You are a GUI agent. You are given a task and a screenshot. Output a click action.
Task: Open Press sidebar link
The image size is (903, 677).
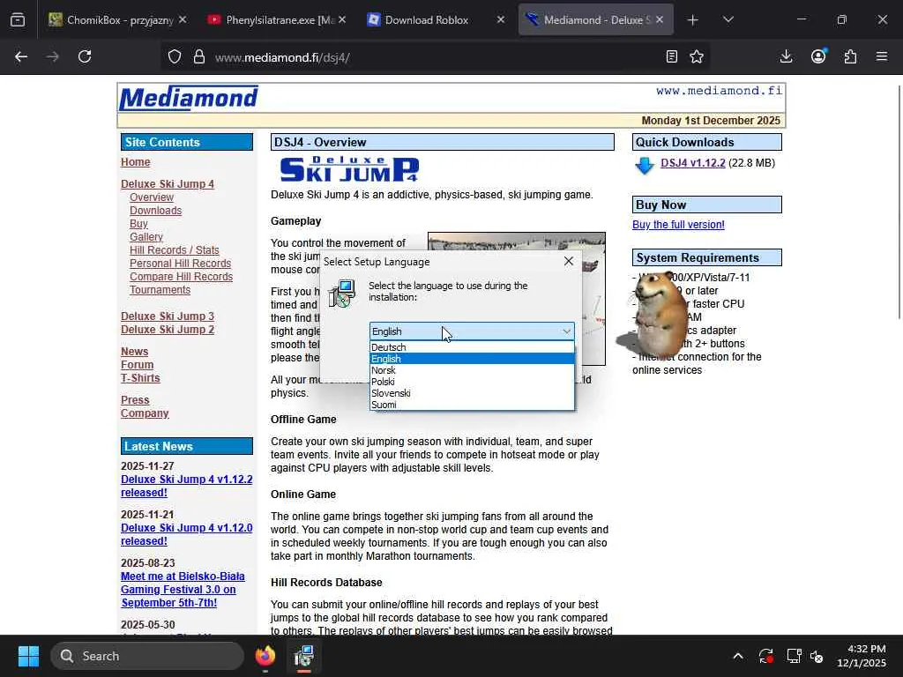click(x=135, y=400)
